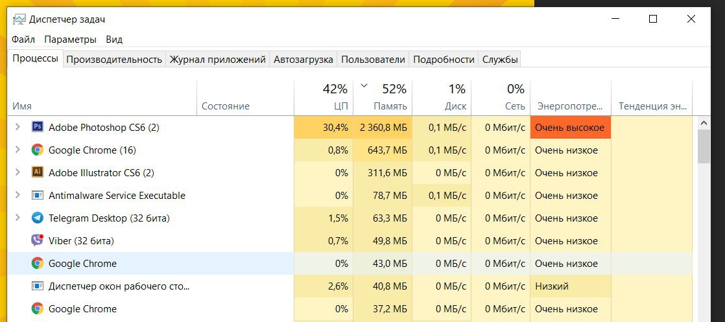Open the Пользователи tab
Viewport: 725px width, 322px height.
[x=373, y=60]
